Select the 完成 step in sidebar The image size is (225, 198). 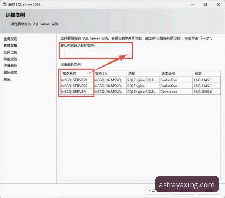pyautogui.click(x=7, y=79)
